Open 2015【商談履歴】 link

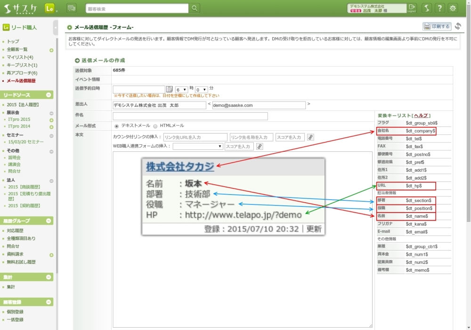(24, 187)
